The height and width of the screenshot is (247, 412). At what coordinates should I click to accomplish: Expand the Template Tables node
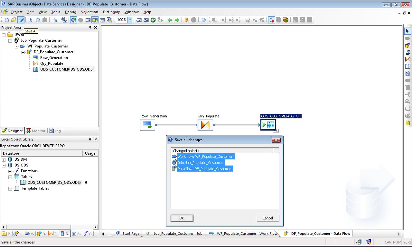pos(10,188)
